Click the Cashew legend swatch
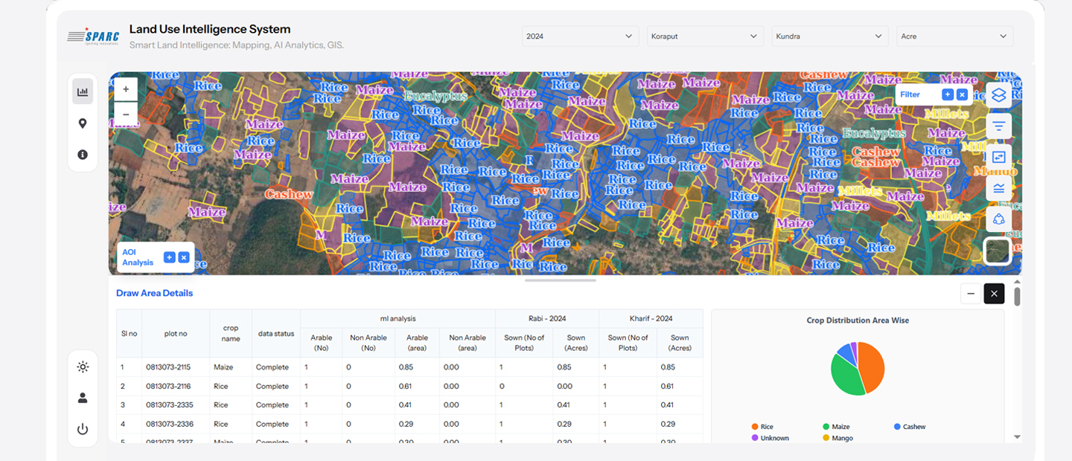 (x=898, y=427)
